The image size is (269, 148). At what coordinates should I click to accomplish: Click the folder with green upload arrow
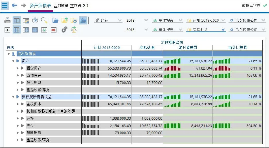coord(65,20)
